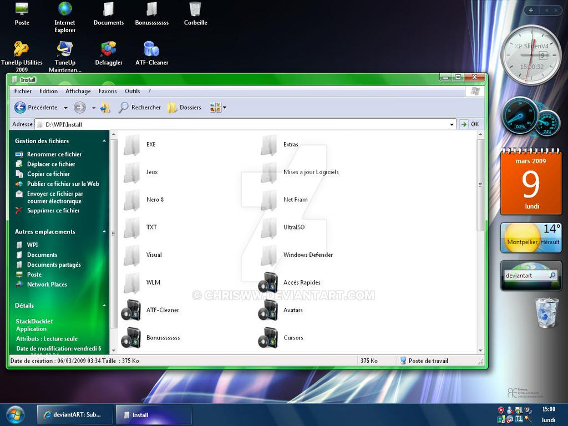This screenshot has width=568, height=426.
Task: Launch TuneUp Utilities 2009 shortcut
Action: tap(22, 57)
